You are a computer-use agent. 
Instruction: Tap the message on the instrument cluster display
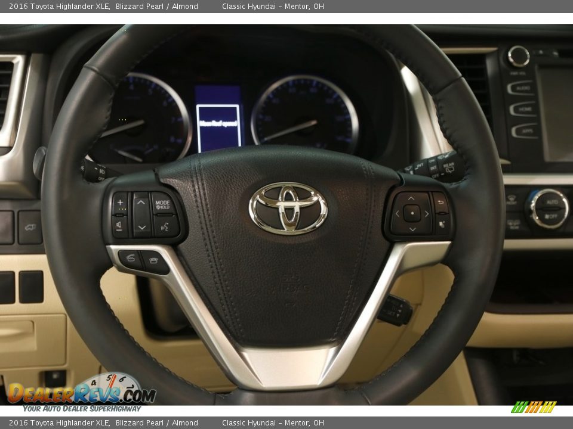pyautogui.click(x=220, y=123)
